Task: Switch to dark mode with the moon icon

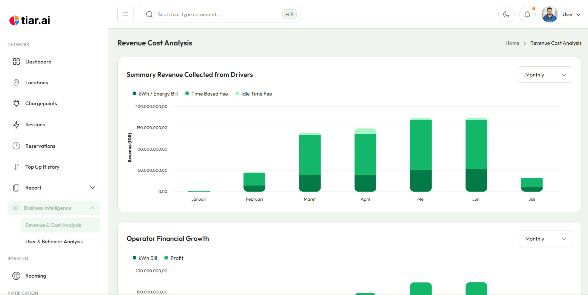Action: (506, 14)
